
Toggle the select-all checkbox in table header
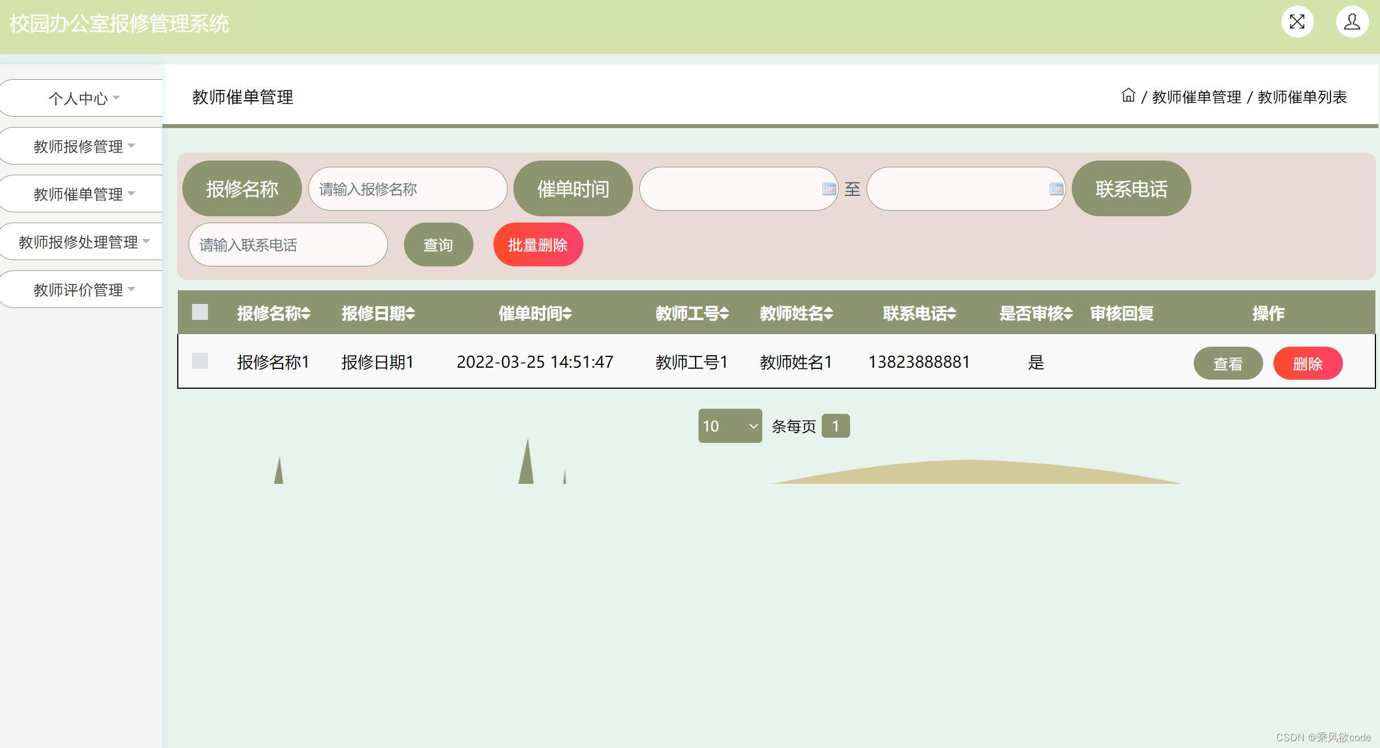click(199, 312)
